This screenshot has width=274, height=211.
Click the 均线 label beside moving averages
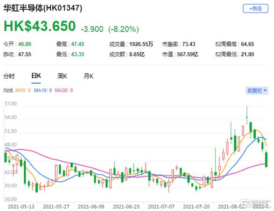click(8, 90)
